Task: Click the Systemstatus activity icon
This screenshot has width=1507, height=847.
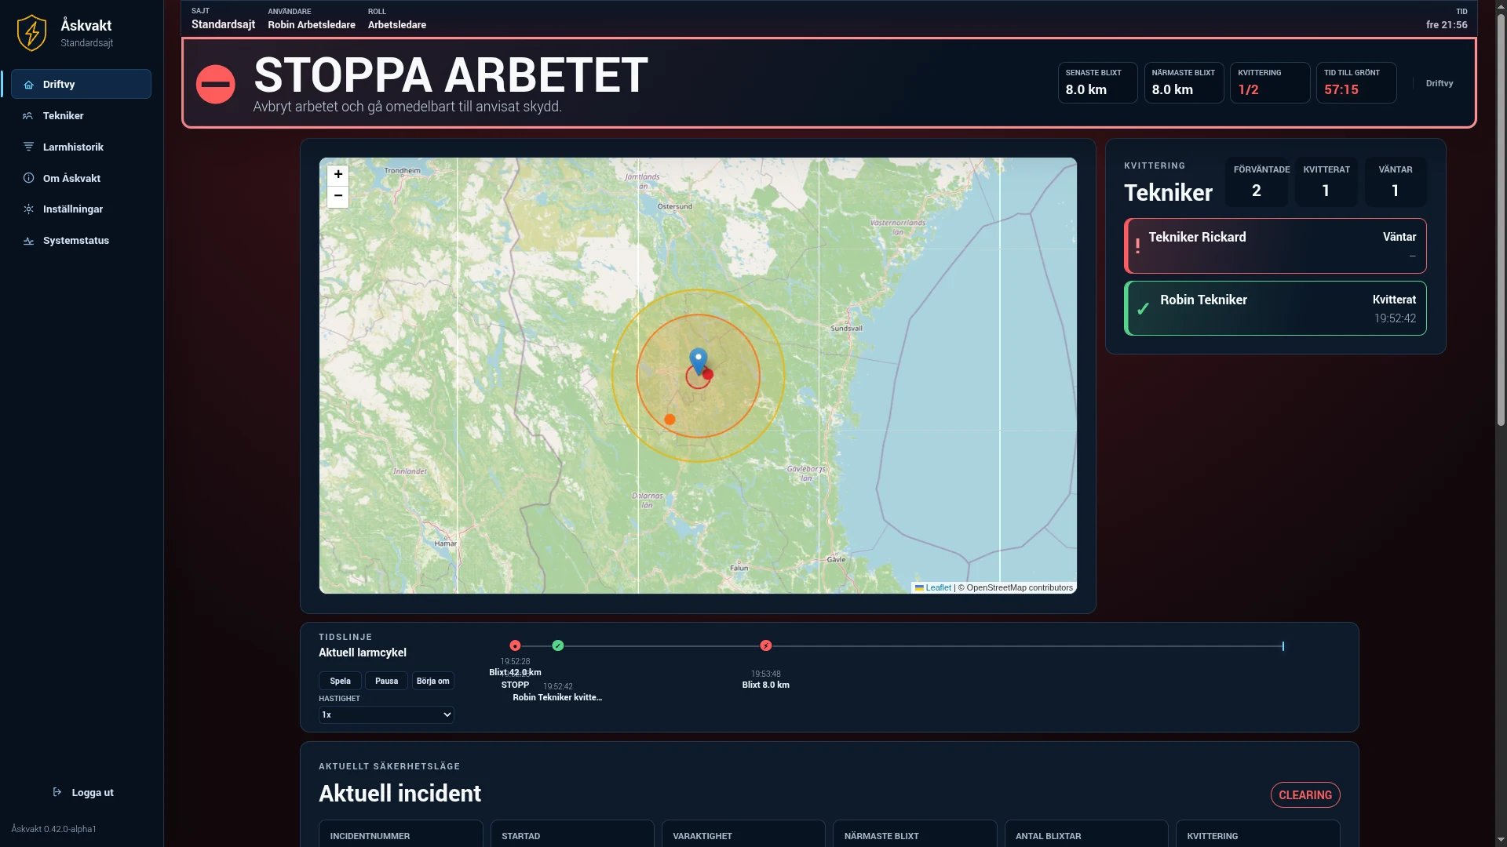Action: (x=28, y=241)
